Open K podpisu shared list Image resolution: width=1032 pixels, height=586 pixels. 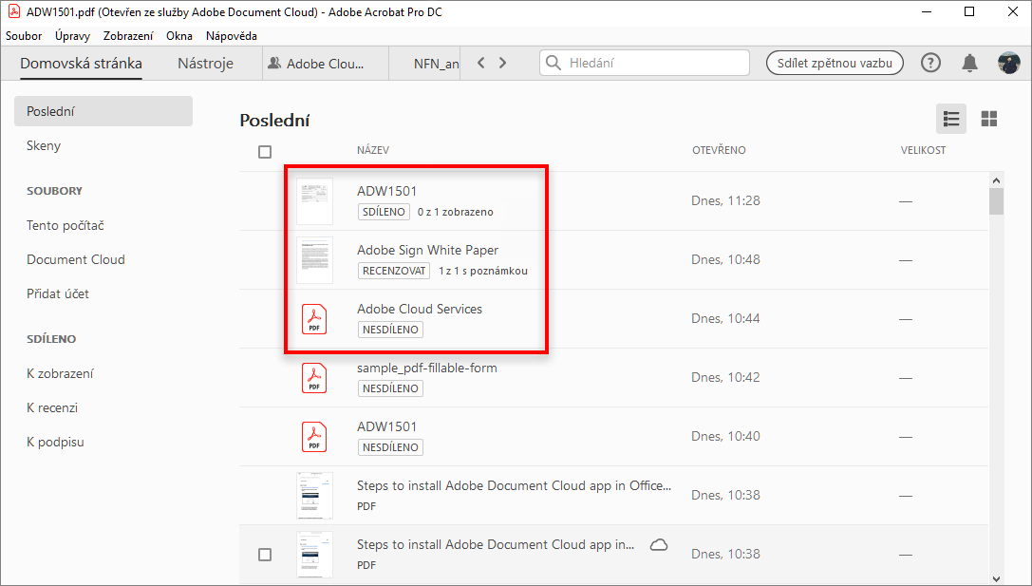click(x=55, y=442)
